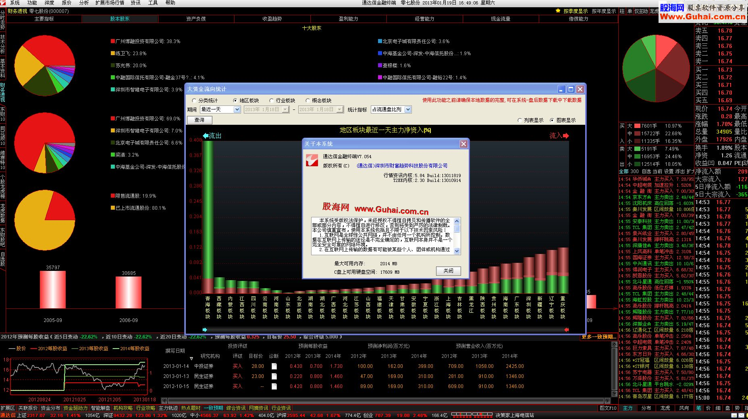Click the red swatch for 广州博融投资有限公司 38.3%
748x419 pixels.
[x=113, y=41]
